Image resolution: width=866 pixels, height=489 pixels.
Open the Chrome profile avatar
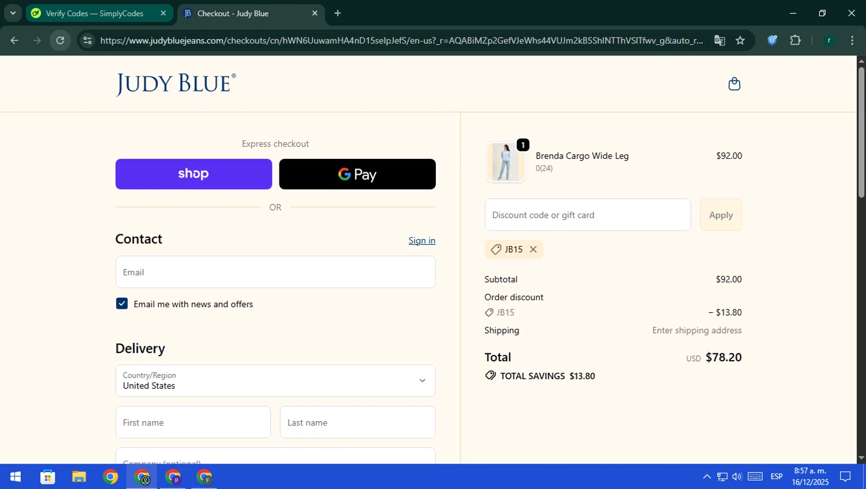829,40
